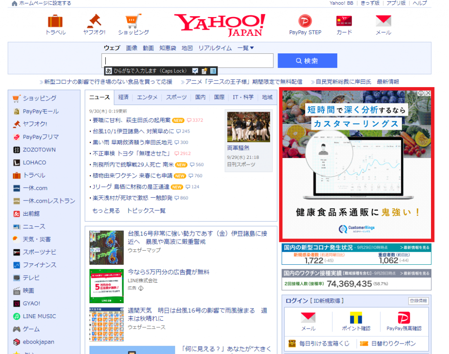This screenshot has width=449, height=354.
Task: Switch to the 地域 news tab
Action: pos(267,97)
